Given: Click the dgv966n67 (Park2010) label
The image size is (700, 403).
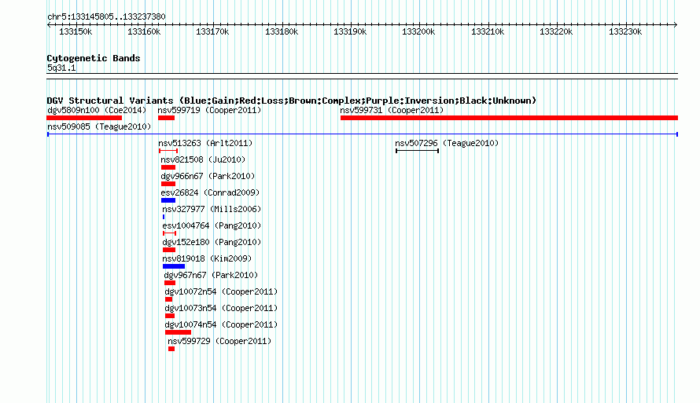Looking at the screenshot, I should coord(208,176).
